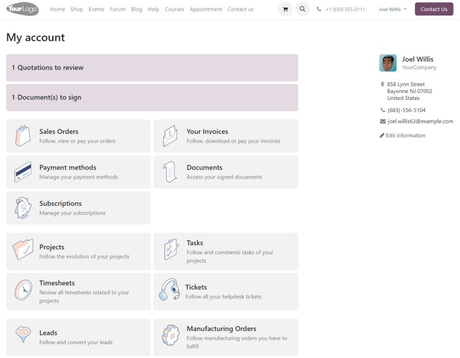Open the Appointment navigation link

coord(206,9)
